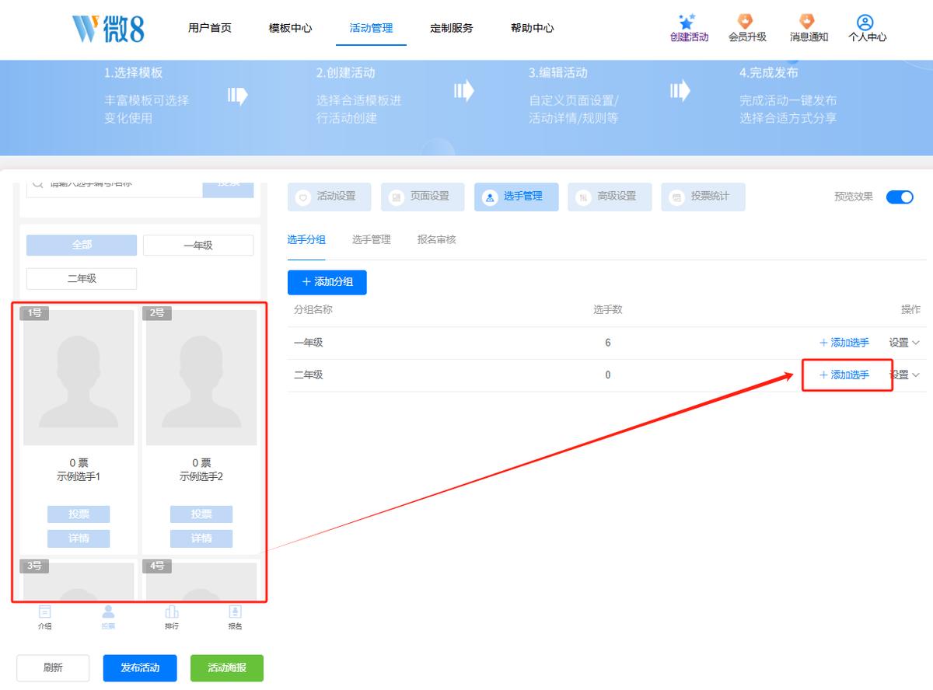
Task: Click the green 活动海报 button
Action: click(227, 668)
